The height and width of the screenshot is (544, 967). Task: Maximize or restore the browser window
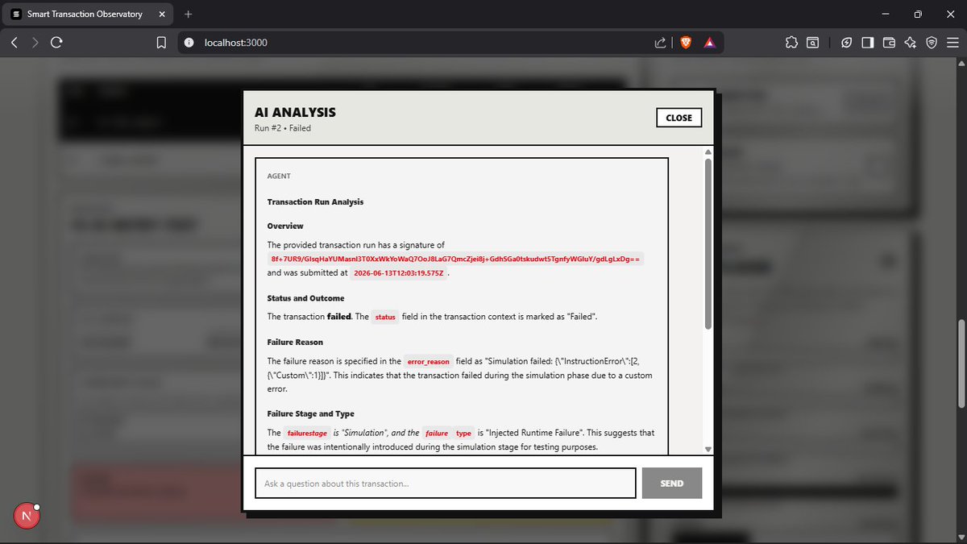(x=918, y=14)
